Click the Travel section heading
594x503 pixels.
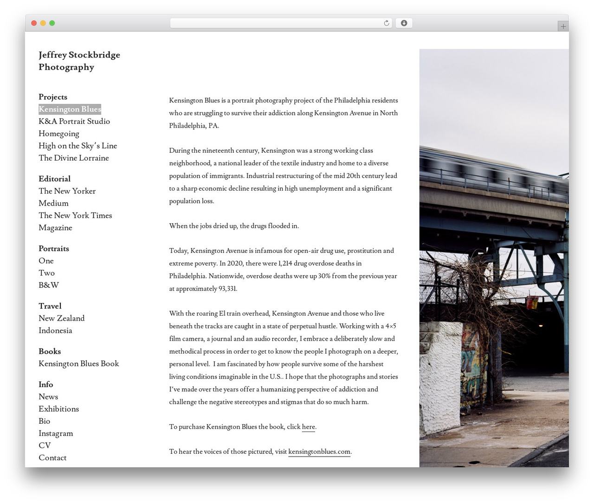pyautogui.click(x=50, y=306)
